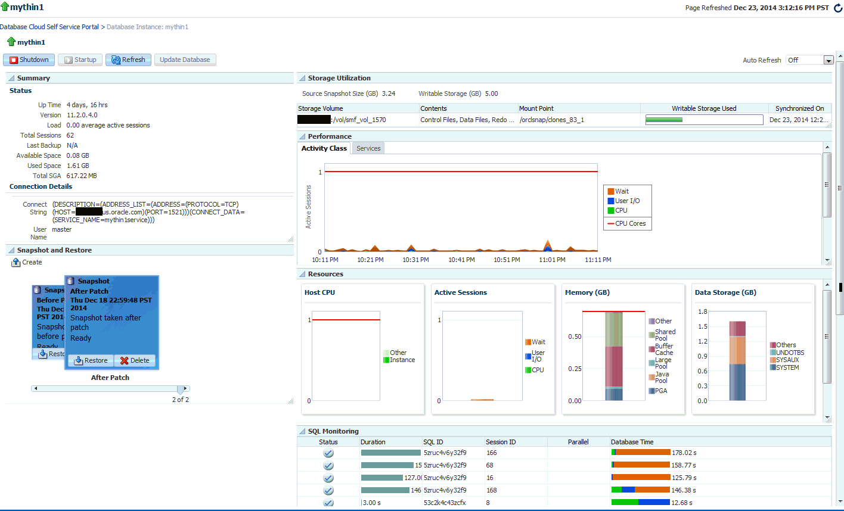
Task: Click the Refresh button in toolbar
Action: click(x=128, y=60)
